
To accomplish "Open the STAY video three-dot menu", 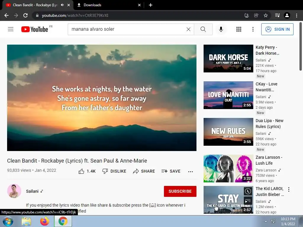I will click(x=289, y=189).
